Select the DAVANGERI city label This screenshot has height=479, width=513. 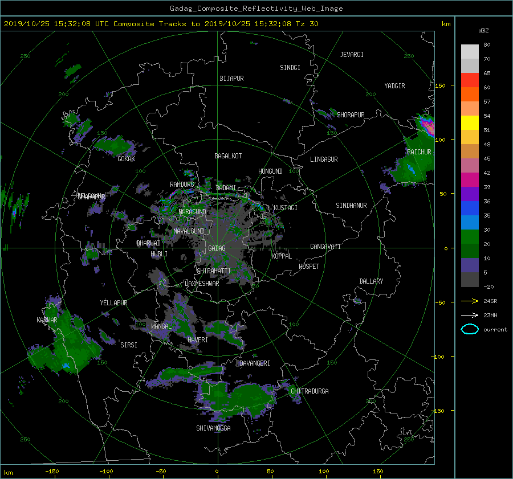(255, 363)
